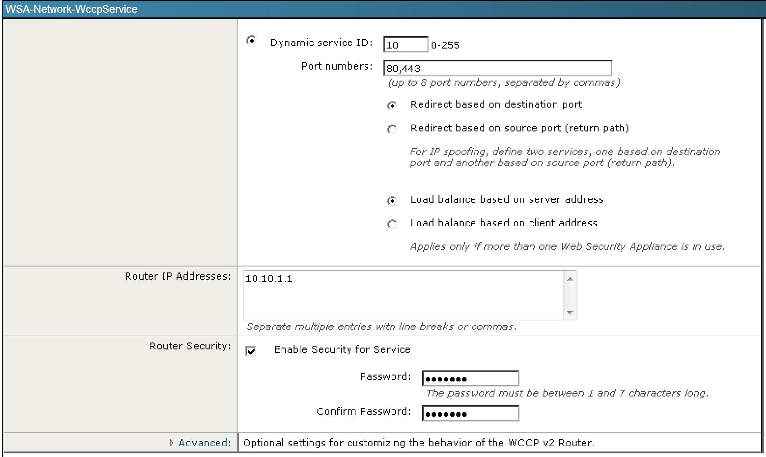Screen dimensions: 766x457
Task: Click the 'up to 8 port numbers' hint
Action: click(504, 83)
